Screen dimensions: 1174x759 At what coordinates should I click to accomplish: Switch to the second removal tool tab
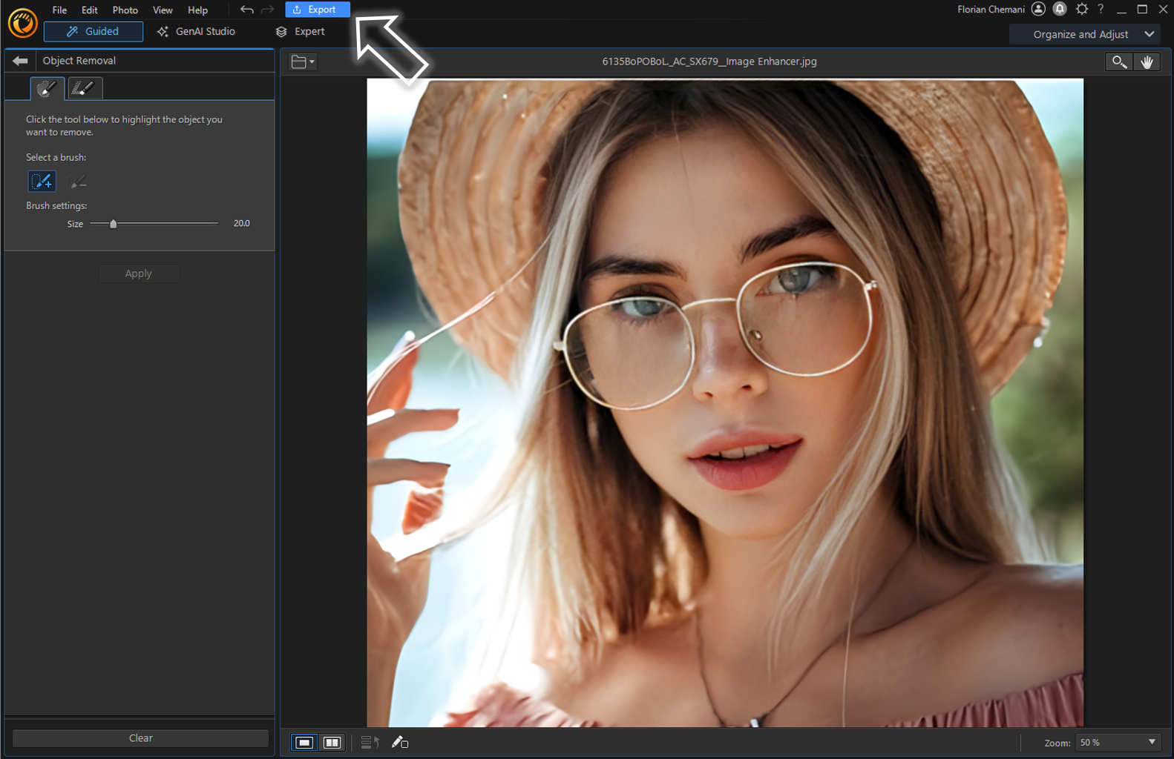(84, 88)
